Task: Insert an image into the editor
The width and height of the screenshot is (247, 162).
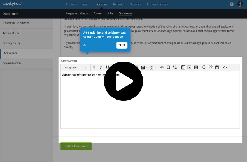Action: (183, 67)
